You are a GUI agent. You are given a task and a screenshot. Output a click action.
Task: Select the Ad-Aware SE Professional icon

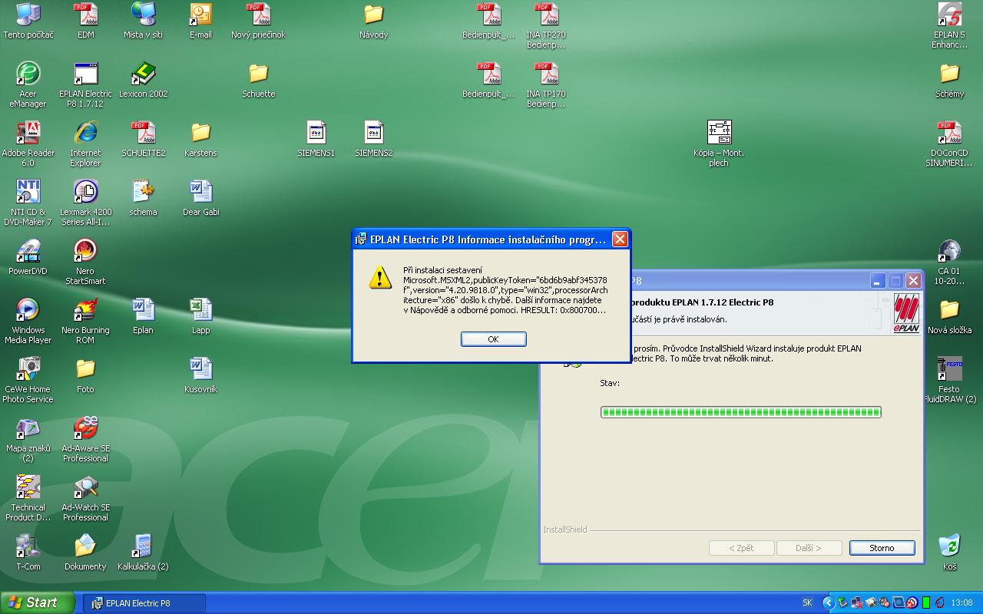[x=85, y=440]
